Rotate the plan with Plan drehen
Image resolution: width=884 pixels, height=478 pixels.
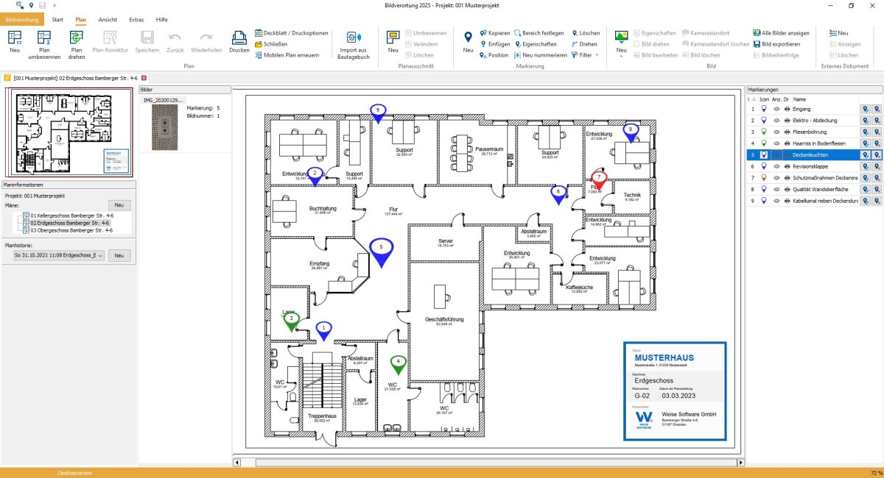tap(76, 44)
